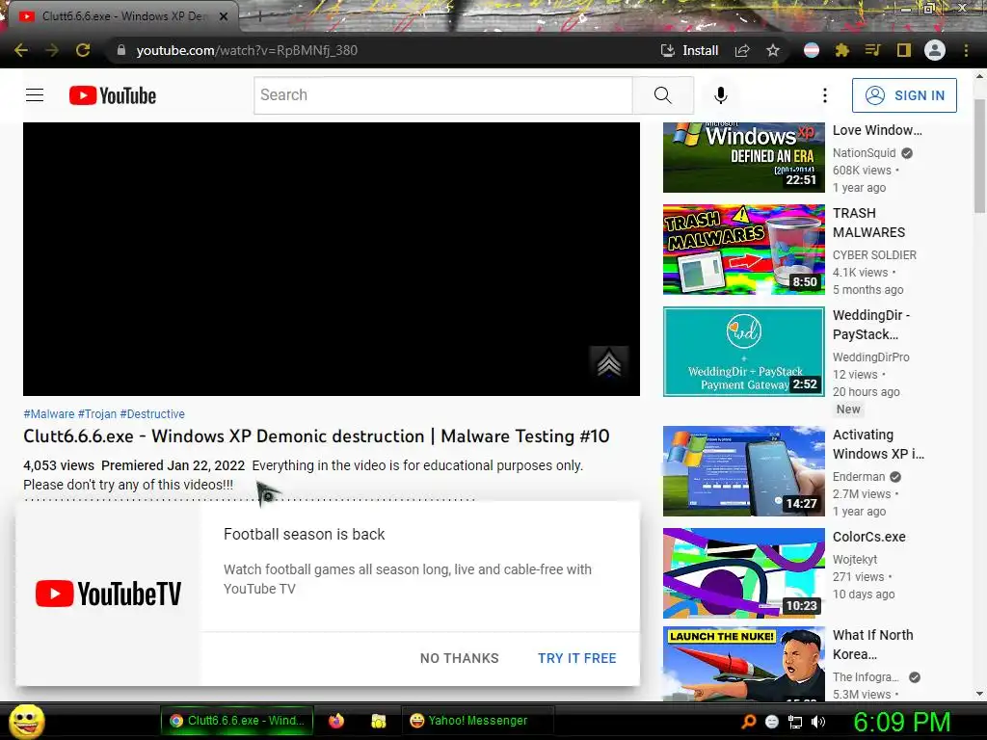Search with your voice microphone icon
987x740 pixels.
pyautogui.click(x=721, y=95)
